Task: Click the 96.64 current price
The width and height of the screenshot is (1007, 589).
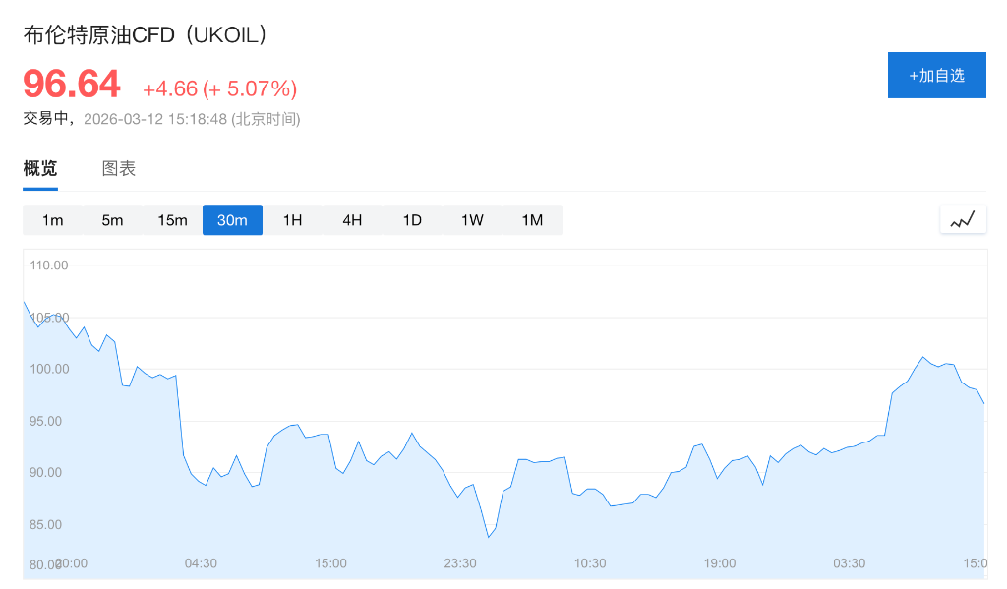Action: point(72,85)
